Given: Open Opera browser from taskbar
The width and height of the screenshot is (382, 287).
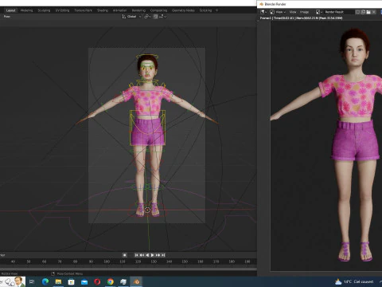Looking at the screenshot, I should tap(97, 281).
